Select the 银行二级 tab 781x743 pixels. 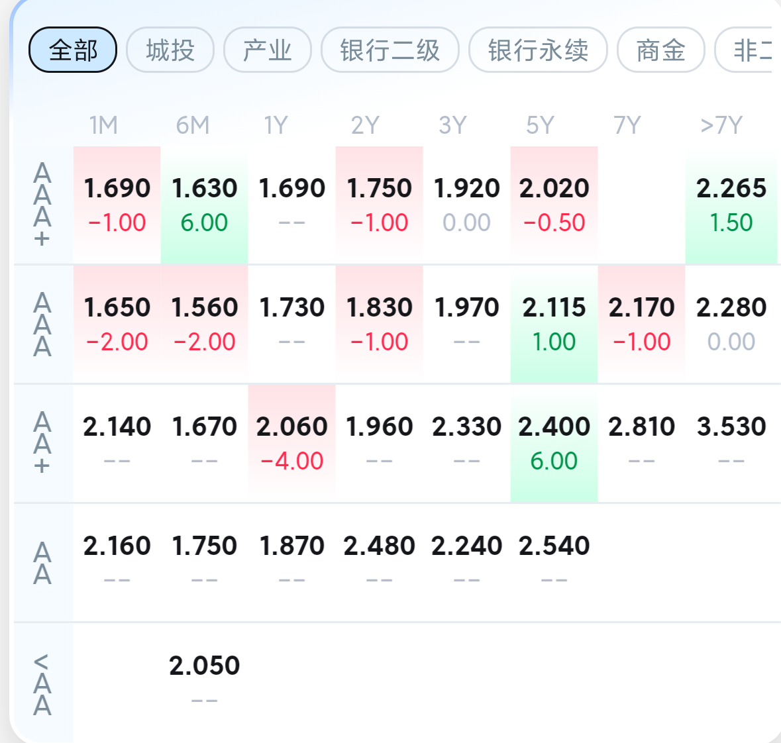point(390,50)
